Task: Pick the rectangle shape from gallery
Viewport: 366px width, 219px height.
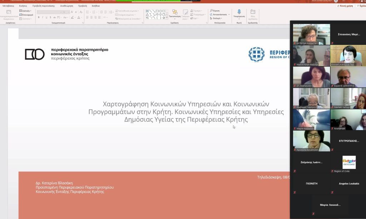Action: point(157,11)
